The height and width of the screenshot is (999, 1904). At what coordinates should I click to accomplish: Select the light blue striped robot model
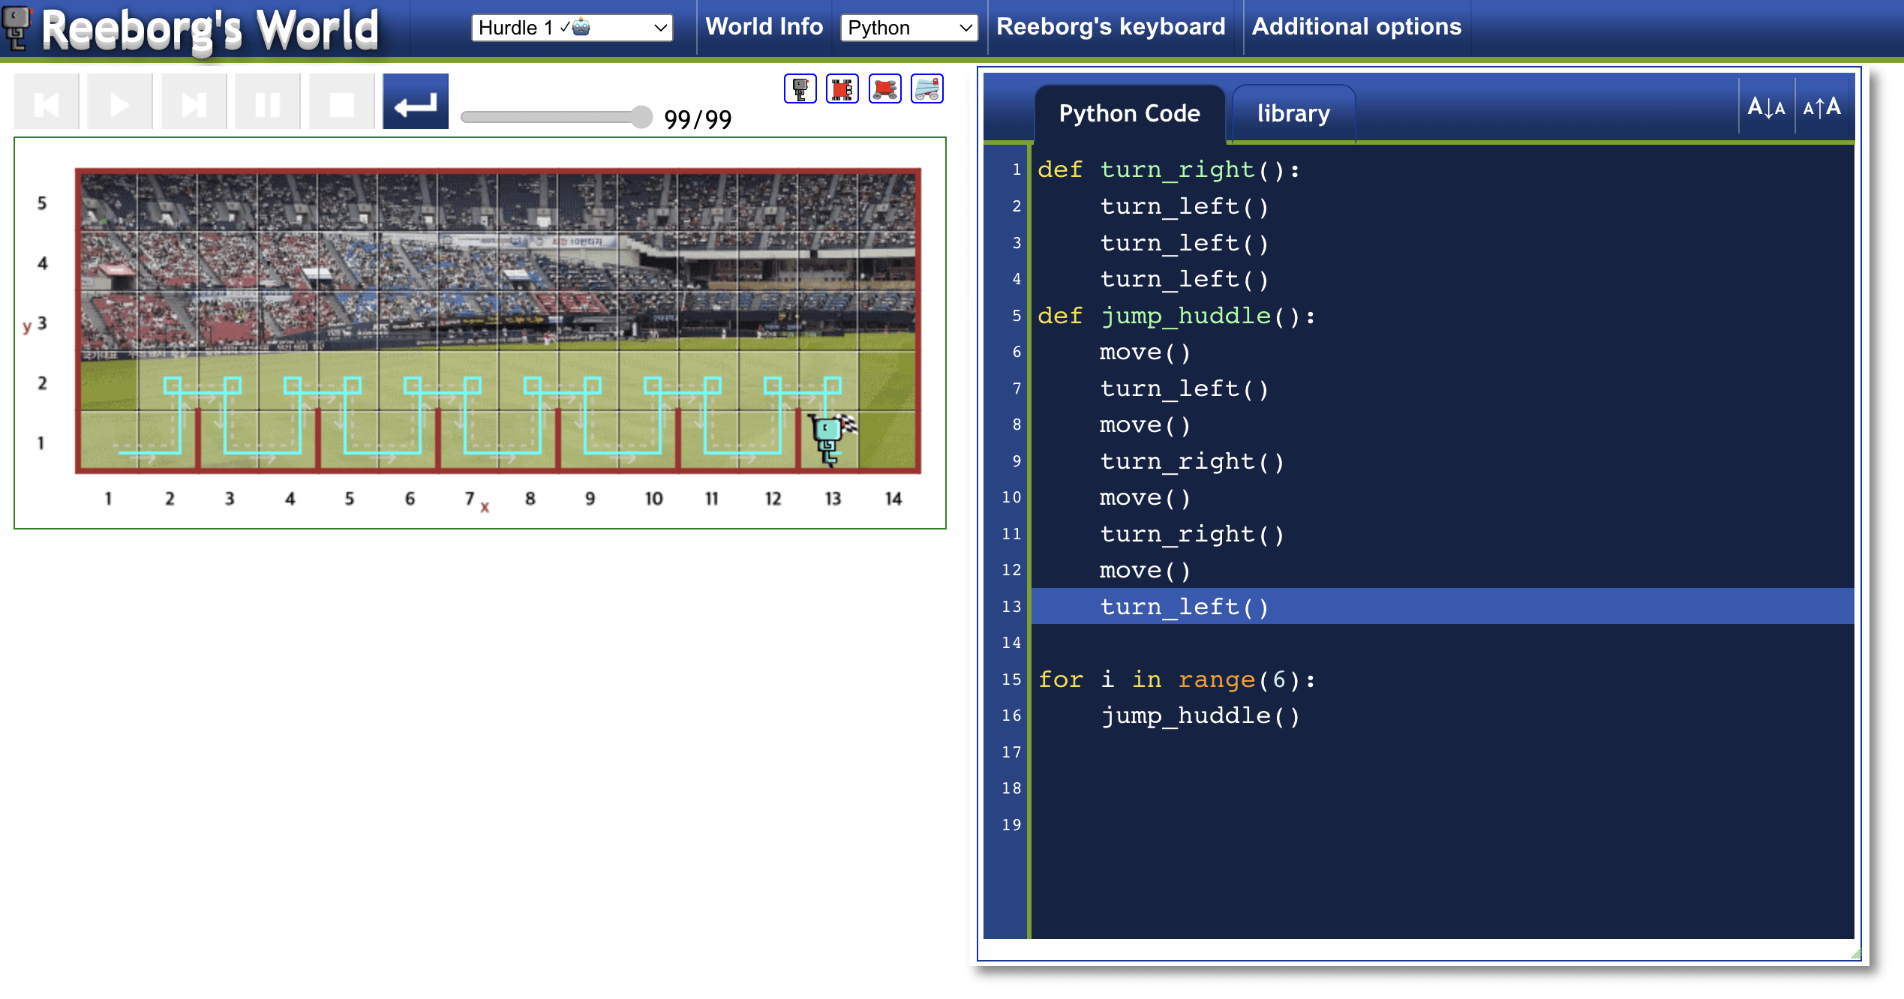926,89
